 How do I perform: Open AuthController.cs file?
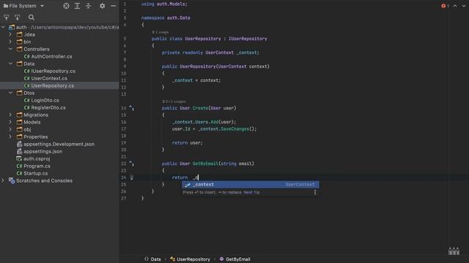[x=51, y=56]
